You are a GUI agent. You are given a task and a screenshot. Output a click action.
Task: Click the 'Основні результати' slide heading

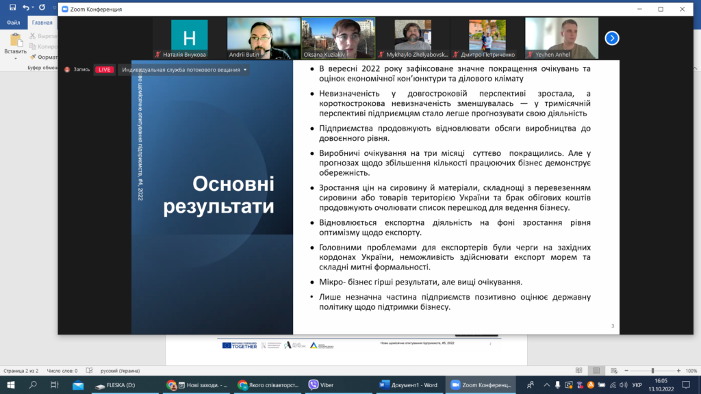pos(218,195)
